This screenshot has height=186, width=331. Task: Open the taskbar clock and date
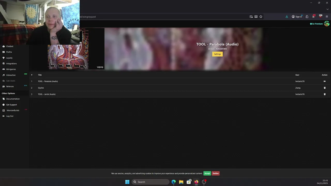322,182
